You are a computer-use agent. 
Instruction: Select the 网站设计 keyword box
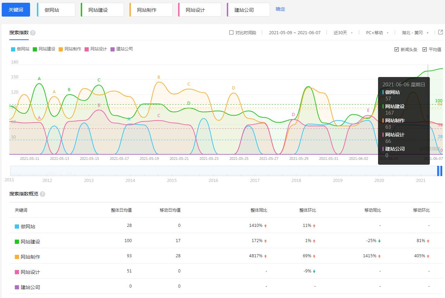click(200, 10)
